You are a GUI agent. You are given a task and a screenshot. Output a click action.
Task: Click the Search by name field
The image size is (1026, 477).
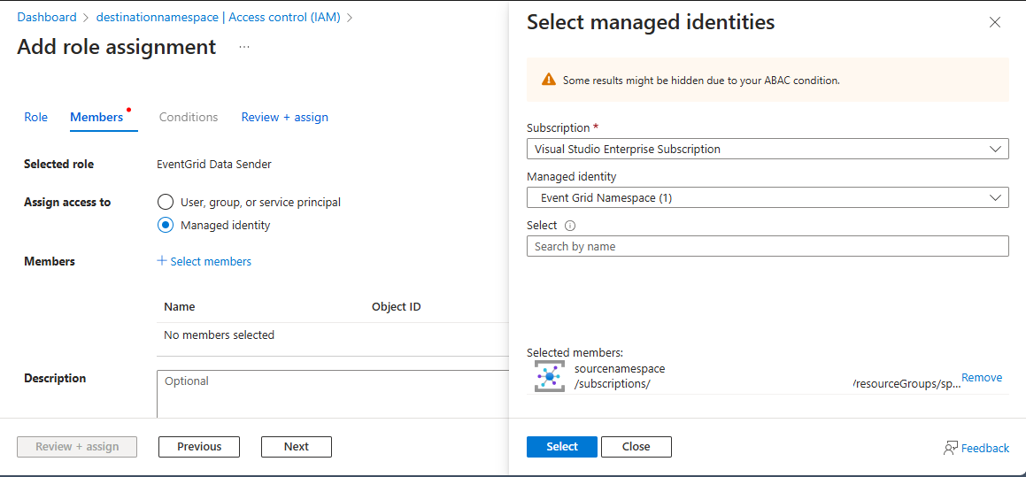[767, 246]
